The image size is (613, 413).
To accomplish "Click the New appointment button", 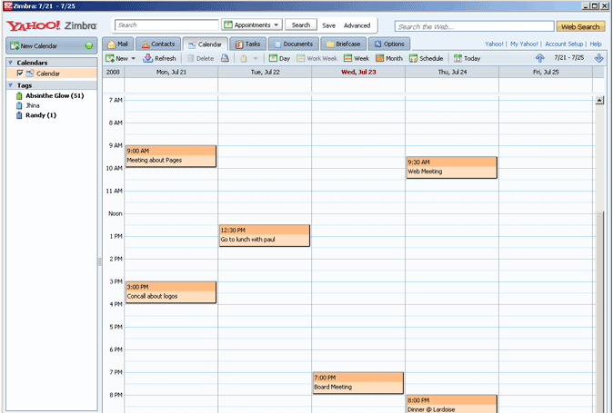I will tap(117, 58).
